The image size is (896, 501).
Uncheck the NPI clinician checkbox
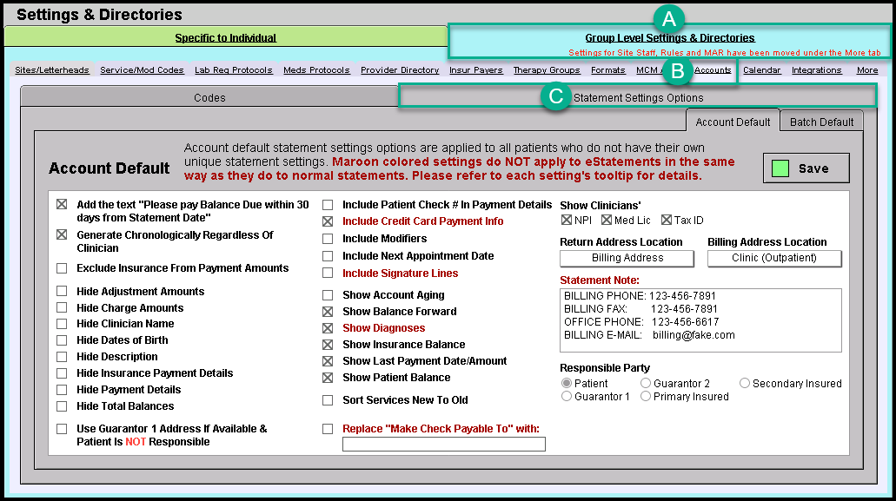(567, 221)
